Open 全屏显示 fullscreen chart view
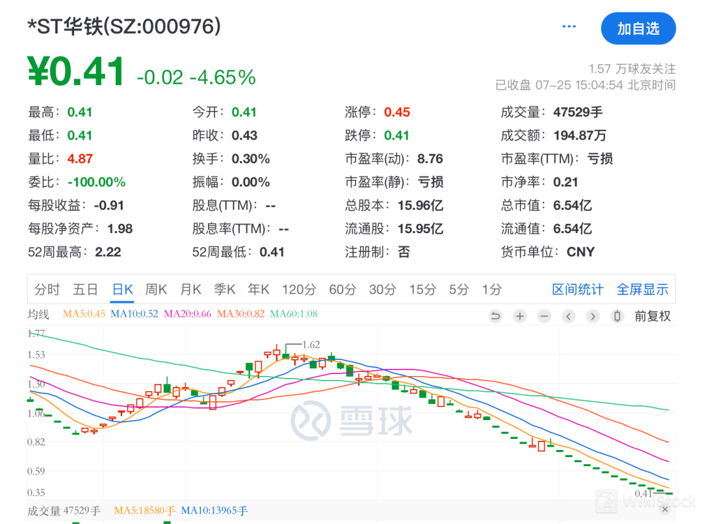The height and width of the screenshot is (524, 702). pos(642,290)
